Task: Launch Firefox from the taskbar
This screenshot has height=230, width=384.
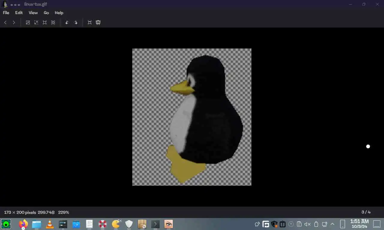Action: click(23, 224)
